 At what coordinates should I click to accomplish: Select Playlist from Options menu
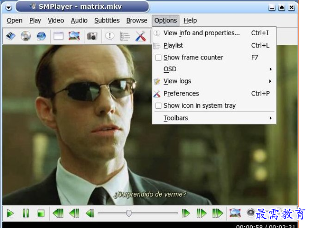click(214, 46)
